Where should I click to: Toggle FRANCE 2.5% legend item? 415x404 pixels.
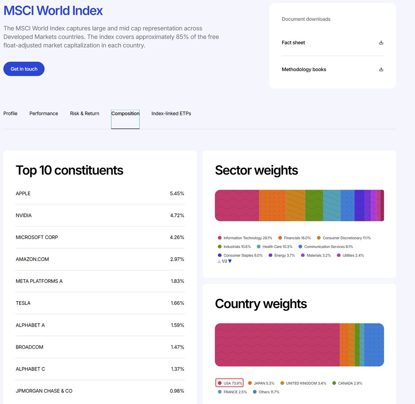coord(232,392)
